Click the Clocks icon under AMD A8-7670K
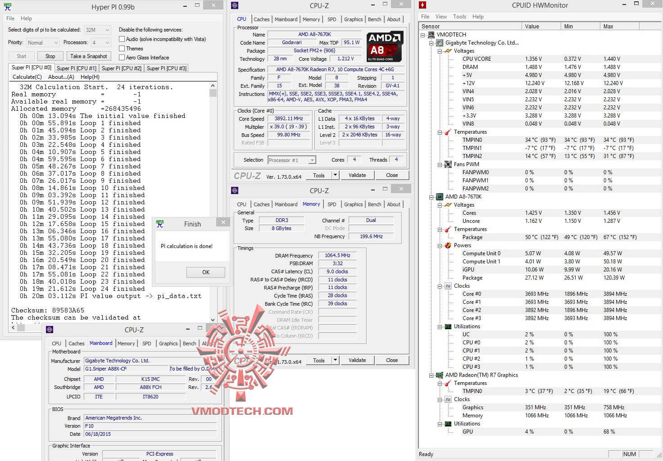663x461 pixels. [x=448, y=286]
